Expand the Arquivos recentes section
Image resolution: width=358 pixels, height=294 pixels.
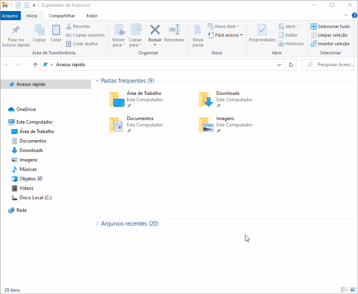pos(97,224)
